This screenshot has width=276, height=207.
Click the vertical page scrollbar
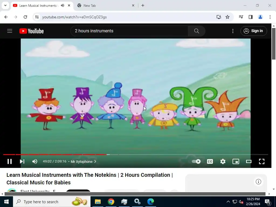pyautogui.click(x=274, y=44)
